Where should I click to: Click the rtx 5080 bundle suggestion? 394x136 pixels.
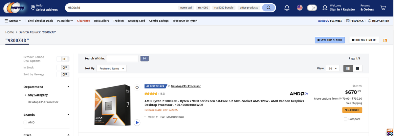tap(224, 8)
